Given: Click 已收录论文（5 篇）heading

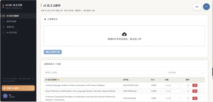Looking at the screenshot, I should click(52, 64).
